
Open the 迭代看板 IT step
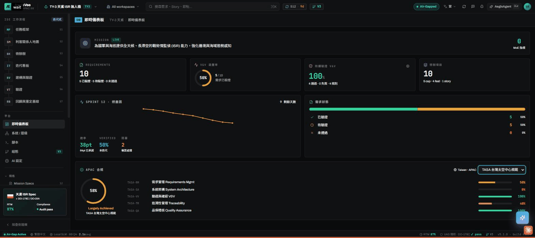point(34,65)
